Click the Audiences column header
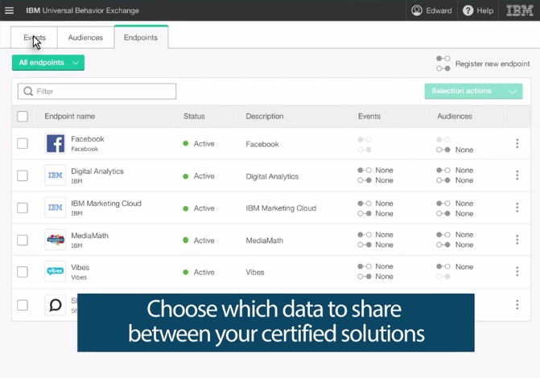Screen dimensions: 540x378 click(x=455, y=117)
